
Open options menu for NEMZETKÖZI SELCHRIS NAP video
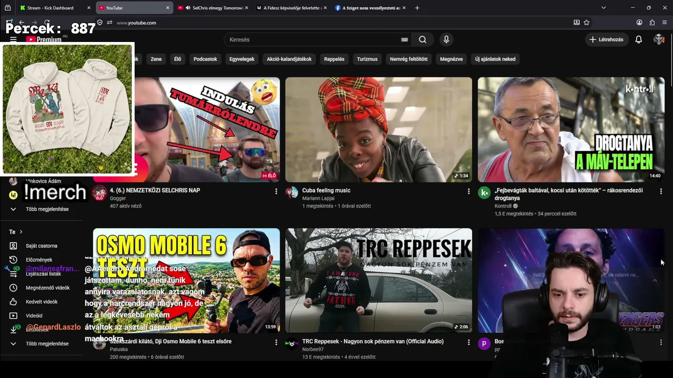[x=276, y=192]
